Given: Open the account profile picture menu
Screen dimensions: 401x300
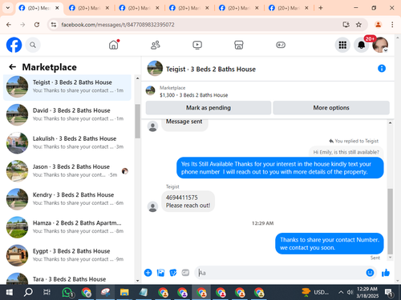Looking at the screenshot, I should [380, 45].
